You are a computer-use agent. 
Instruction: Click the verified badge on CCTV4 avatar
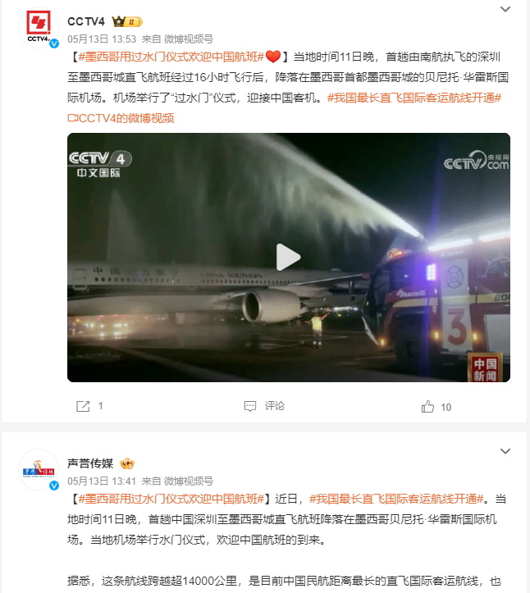click(x=54, y=43)
